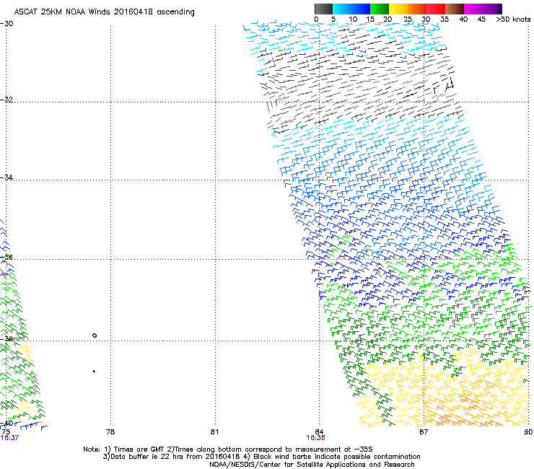This screenshot has width=534, height=469.
Task: Click the title 'ASCAT 25KM NOAA Winds 20160418 ascending'
Action: 104,12
